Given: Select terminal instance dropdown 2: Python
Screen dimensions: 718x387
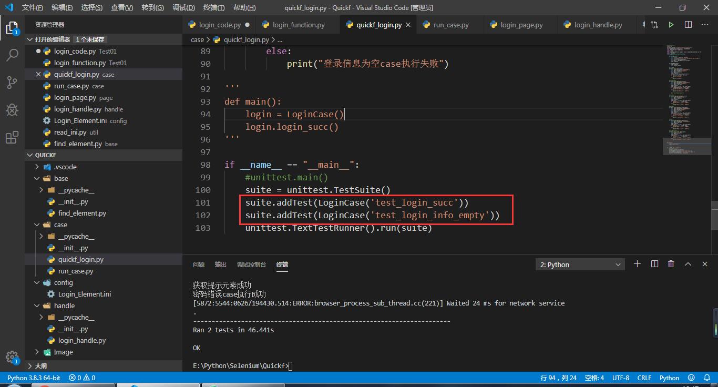Looking at the screenshot, I should (x=580, y=264).
